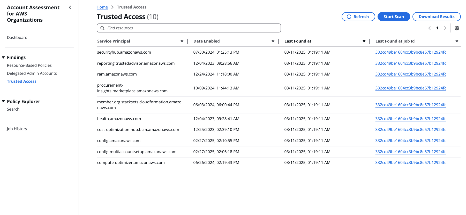Click date 02/27/2025, 02:10:55 PM

tap(216, 141)
